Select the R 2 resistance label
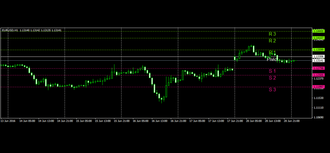This screenshot has width=330, height=153. (272, 41)
